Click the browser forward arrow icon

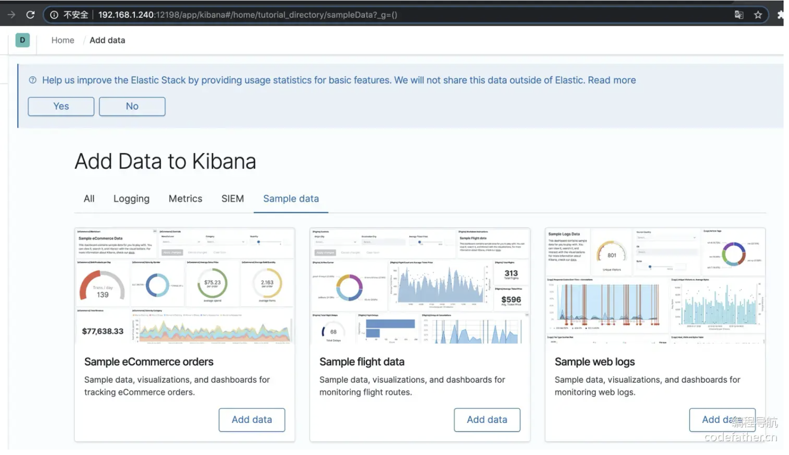point(11,15)
